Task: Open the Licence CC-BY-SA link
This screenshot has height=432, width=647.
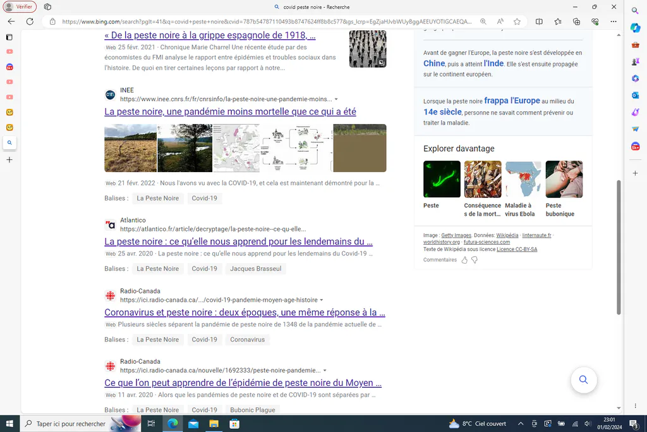Action: [517, 249]
